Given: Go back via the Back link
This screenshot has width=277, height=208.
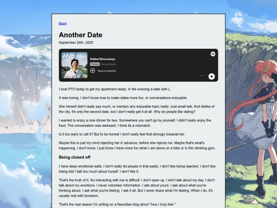Looking at the screenshot, I should (x=63, y=24).
